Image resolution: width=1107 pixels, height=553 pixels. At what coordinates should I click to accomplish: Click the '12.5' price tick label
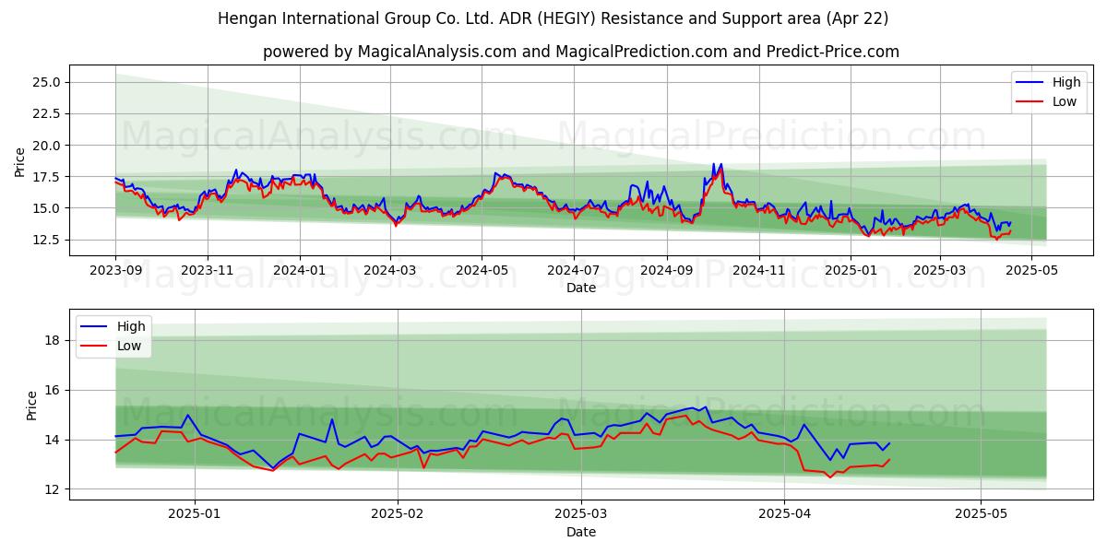click(47, 240)
